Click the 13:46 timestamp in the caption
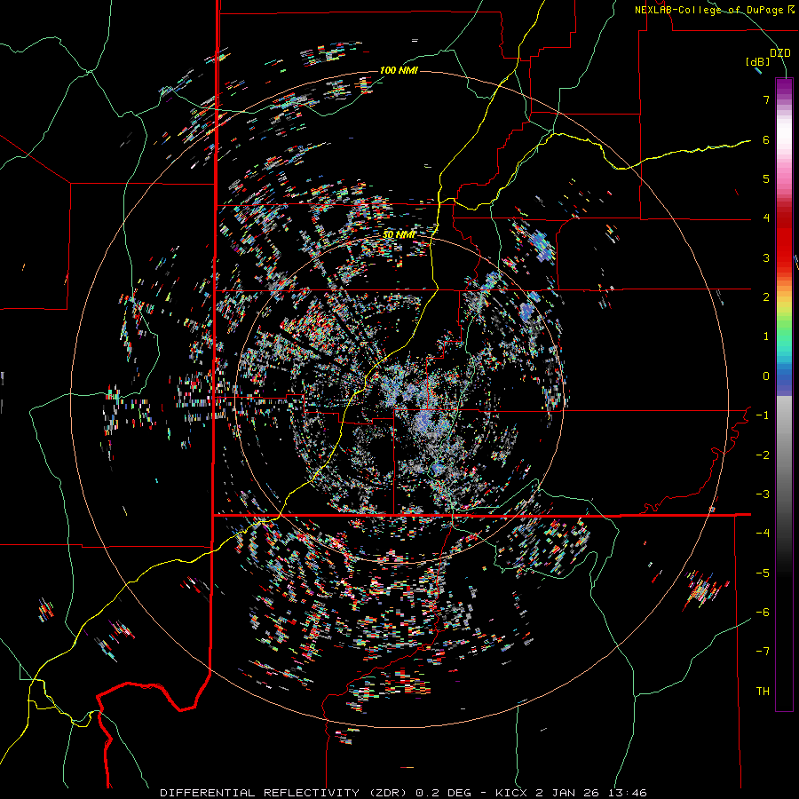Screen dimensions: 799x799 click(x=626, y=793)
